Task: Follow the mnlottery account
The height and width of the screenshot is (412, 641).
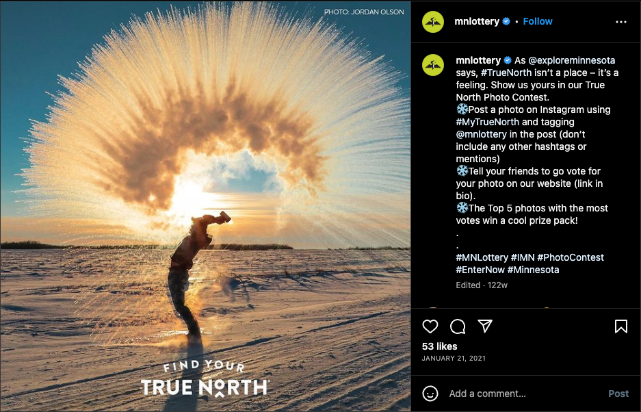Action: tap(538, 21)
